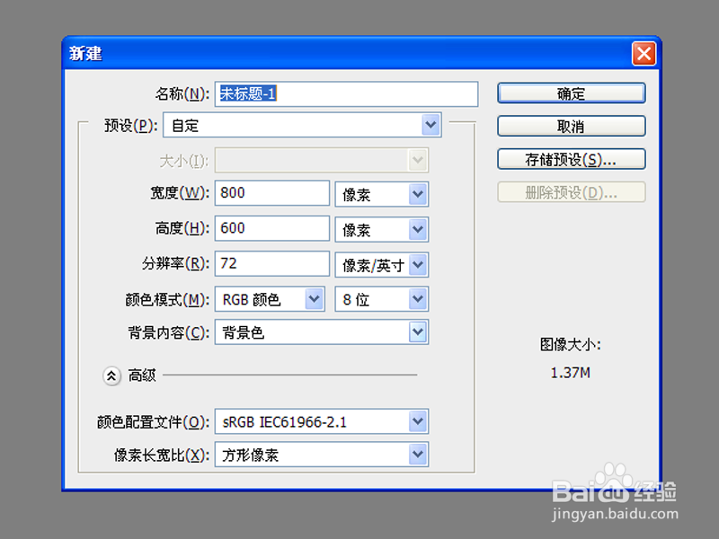Click the 高度 input showing 600
This screenshot has height=539, width=719.
pyautogui.click(x=272, y=228)
